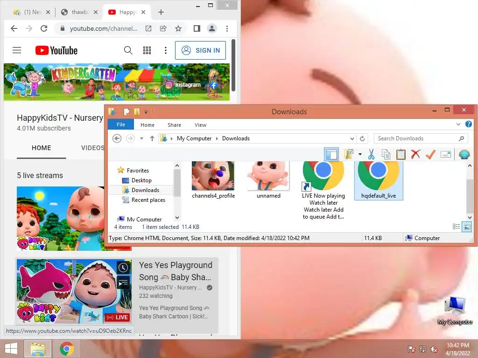Open the address bar history dropdown
The height and width of the screenshot is (358, 478).
click(x=352, y=138)
